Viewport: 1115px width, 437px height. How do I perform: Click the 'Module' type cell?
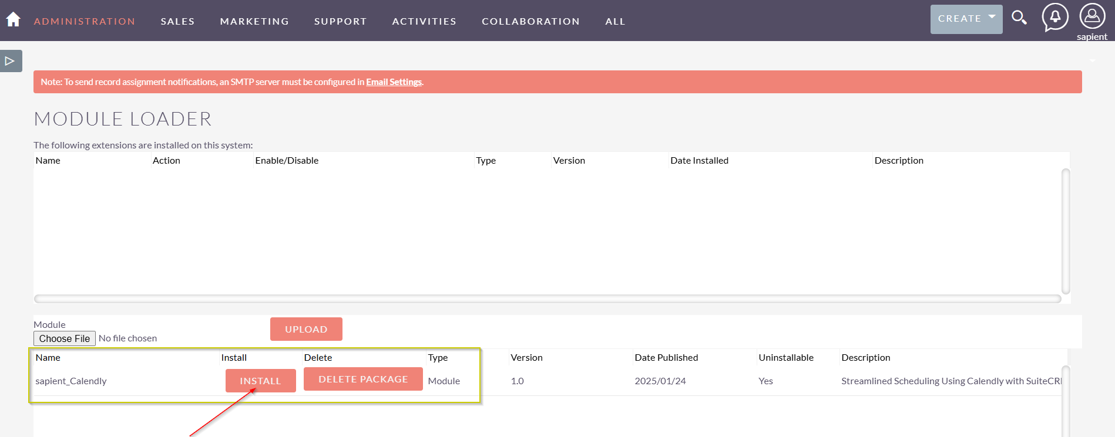point(444,381)
